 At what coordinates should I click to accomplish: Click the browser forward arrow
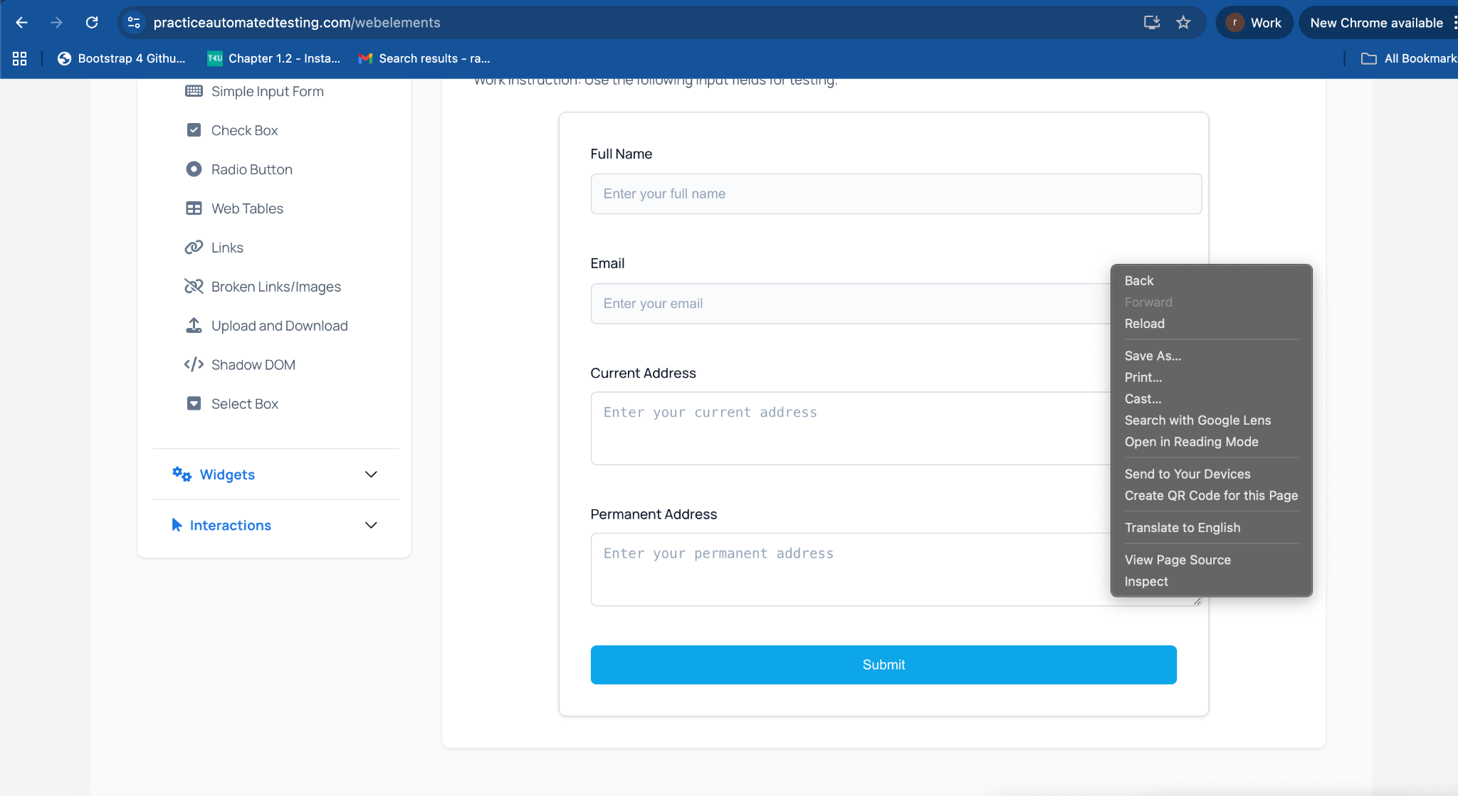pos(56,23)
